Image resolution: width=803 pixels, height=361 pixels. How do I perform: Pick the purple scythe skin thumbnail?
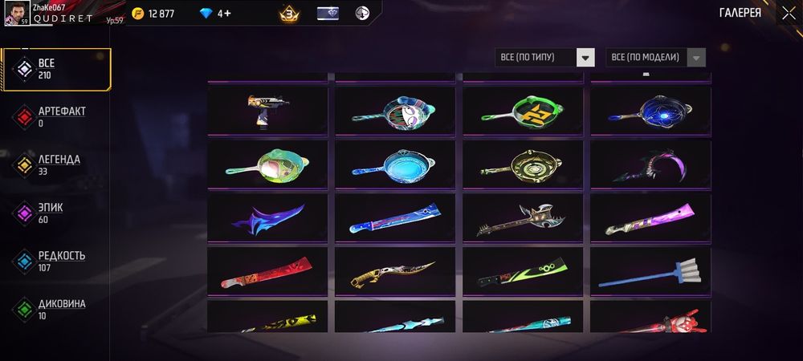pos(650,164)
